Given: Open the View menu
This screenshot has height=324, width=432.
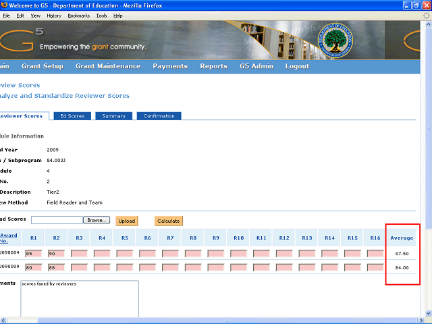Looking at the screenshot, I should coord(35,16).
